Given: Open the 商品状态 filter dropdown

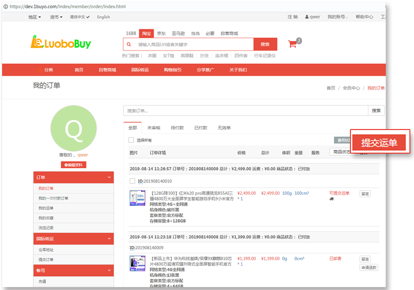Looking at the screenshot, I should pos(342,152).
